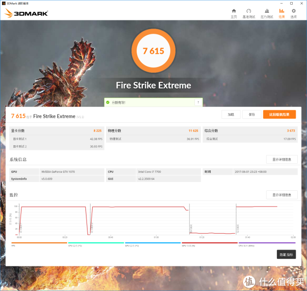Open the Stress Tests (压力测试) icon
This screenshot has height=291, width=307.
(x=267, y=13)
